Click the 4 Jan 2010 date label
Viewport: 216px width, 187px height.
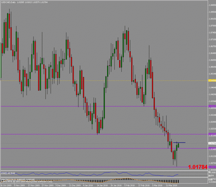[x=88, y=185]
